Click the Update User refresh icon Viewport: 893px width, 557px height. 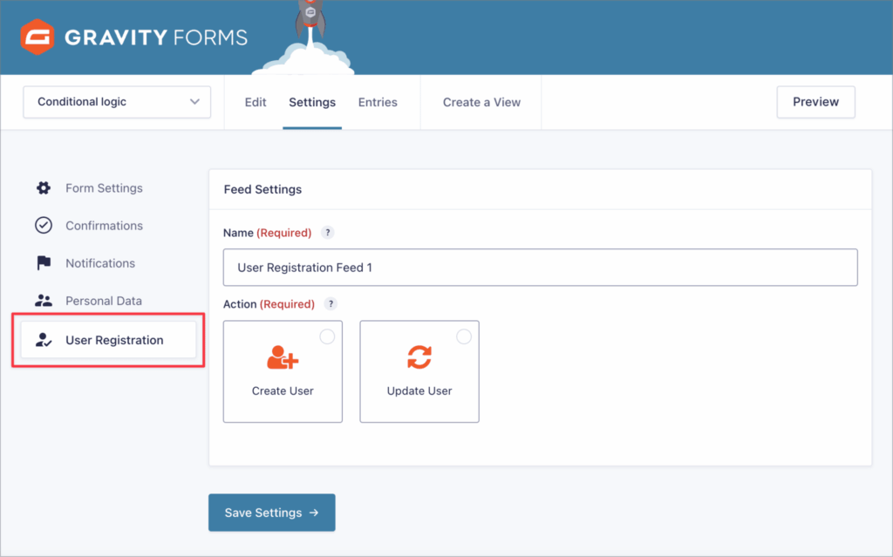(x=419, y=357)
